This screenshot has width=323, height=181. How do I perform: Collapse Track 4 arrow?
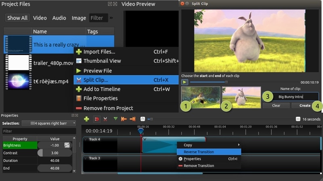click(86, 139)
